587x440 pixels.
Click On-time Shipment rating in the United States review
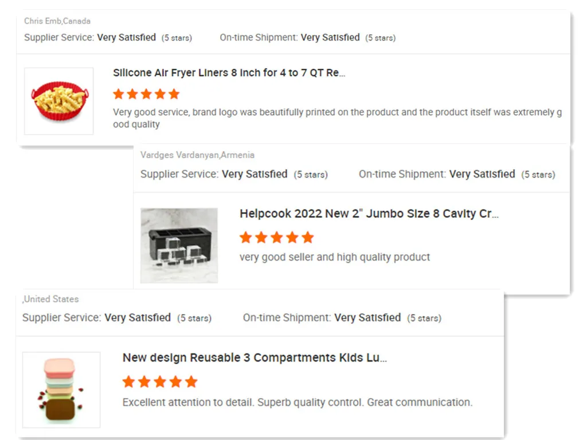tap(342, 318)
